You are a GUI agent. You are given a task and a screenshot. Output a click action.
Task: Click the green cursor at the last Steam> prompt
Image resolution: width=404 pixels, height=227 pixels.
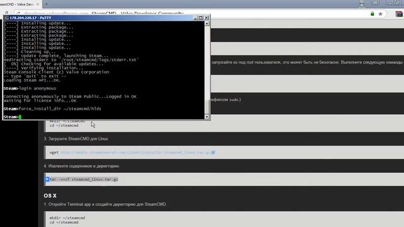(20, 117)
